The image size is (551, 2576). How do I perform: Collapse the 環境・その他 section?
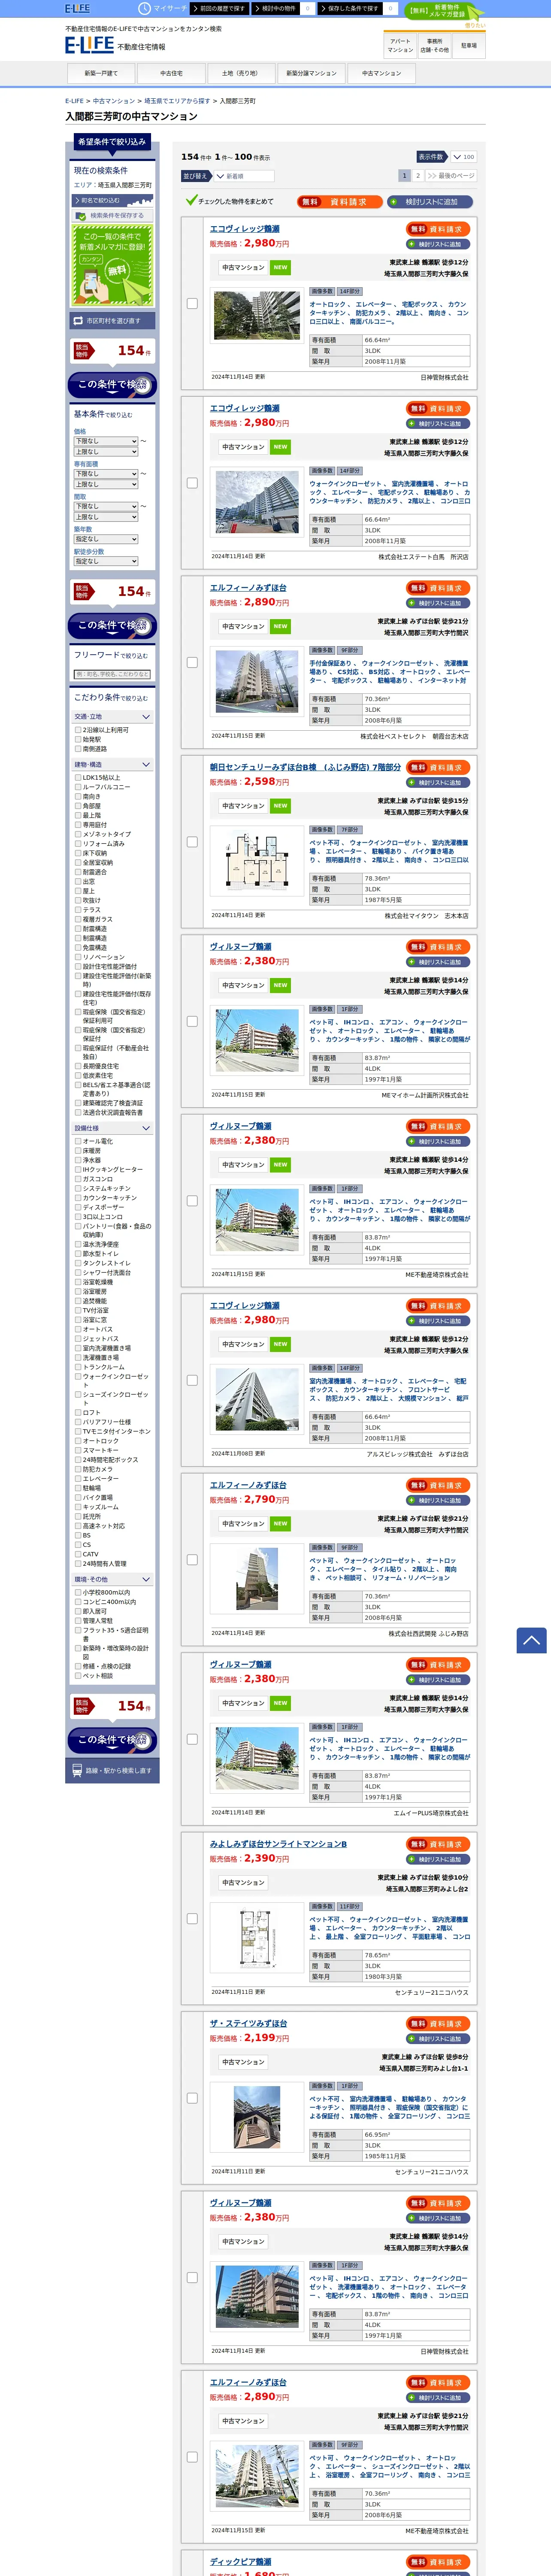112,1580
